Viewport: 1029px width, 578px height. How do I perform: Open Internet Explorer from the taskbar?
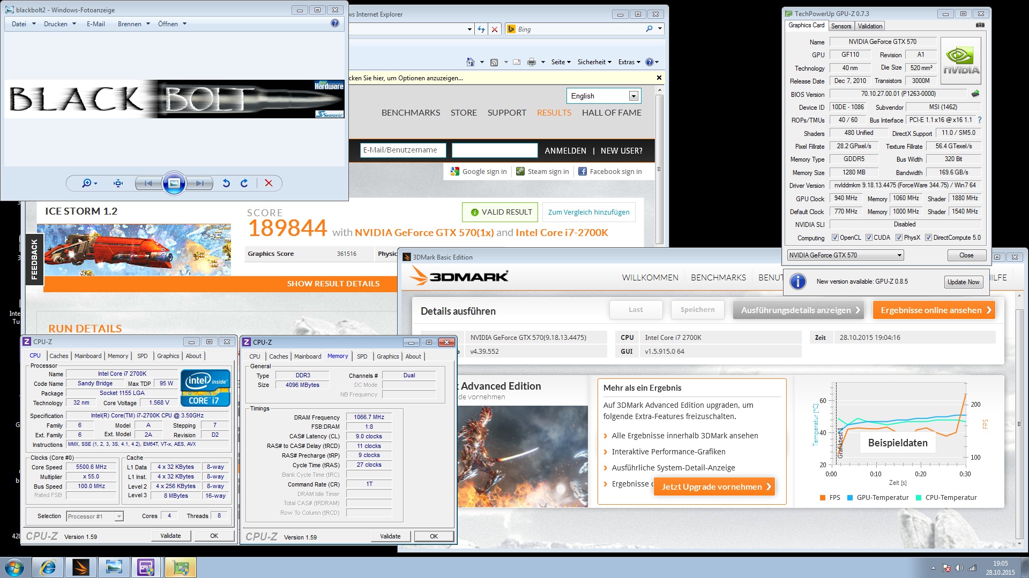tap(48, 567)
